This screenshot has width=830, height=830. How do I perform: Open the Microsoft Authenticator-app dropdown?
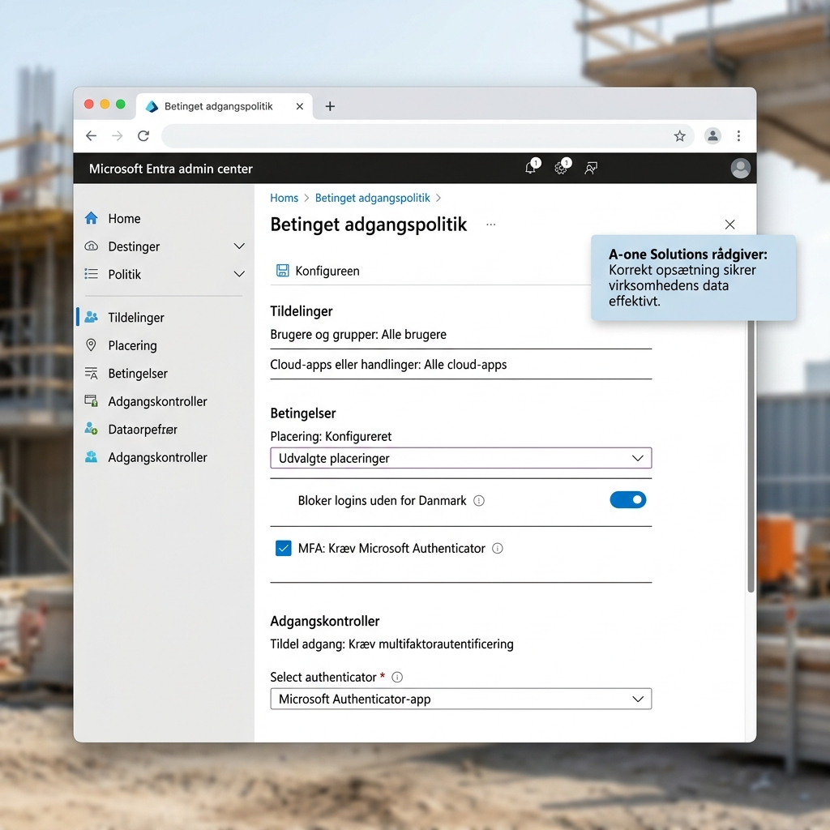pyautogui.click(x=461, y=699)
